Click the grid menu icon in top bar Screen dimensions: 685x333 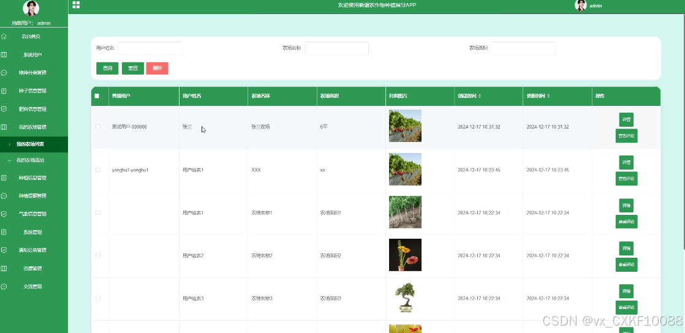pos(76,5)
